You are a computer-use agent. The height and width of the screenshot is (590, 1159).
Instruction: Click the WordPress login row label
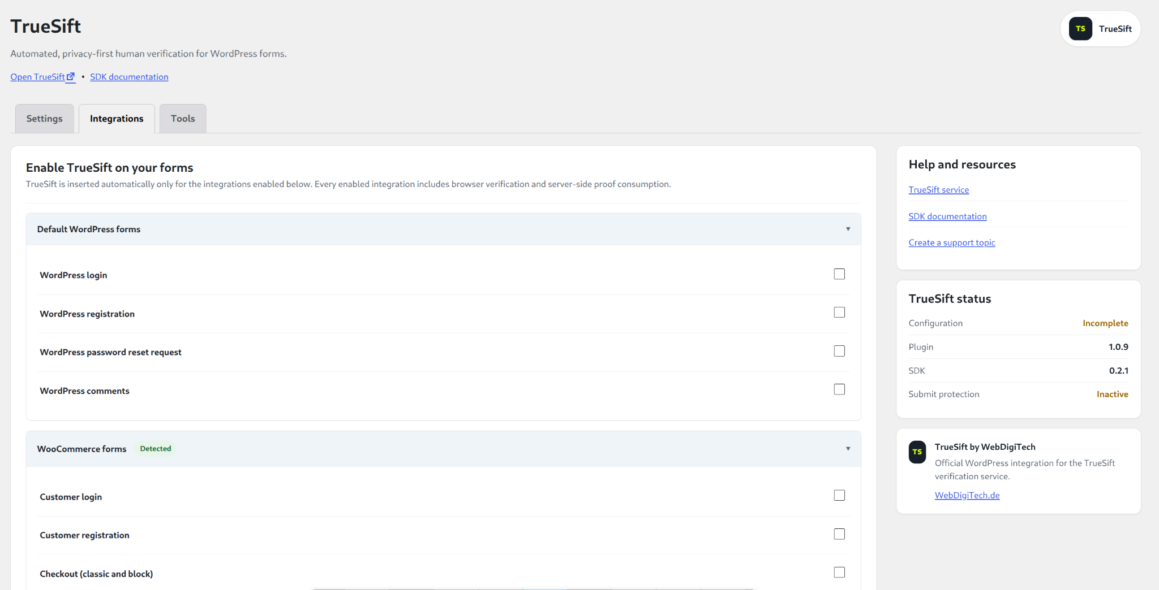coord(74,275)
